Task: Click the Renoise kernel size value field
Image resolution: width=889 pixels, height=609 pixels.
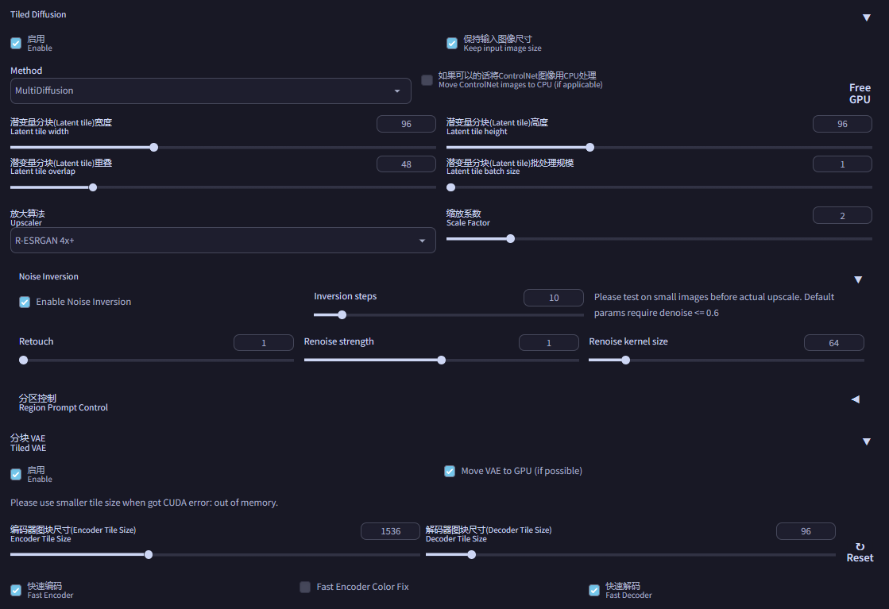Action: pos(834,342)
